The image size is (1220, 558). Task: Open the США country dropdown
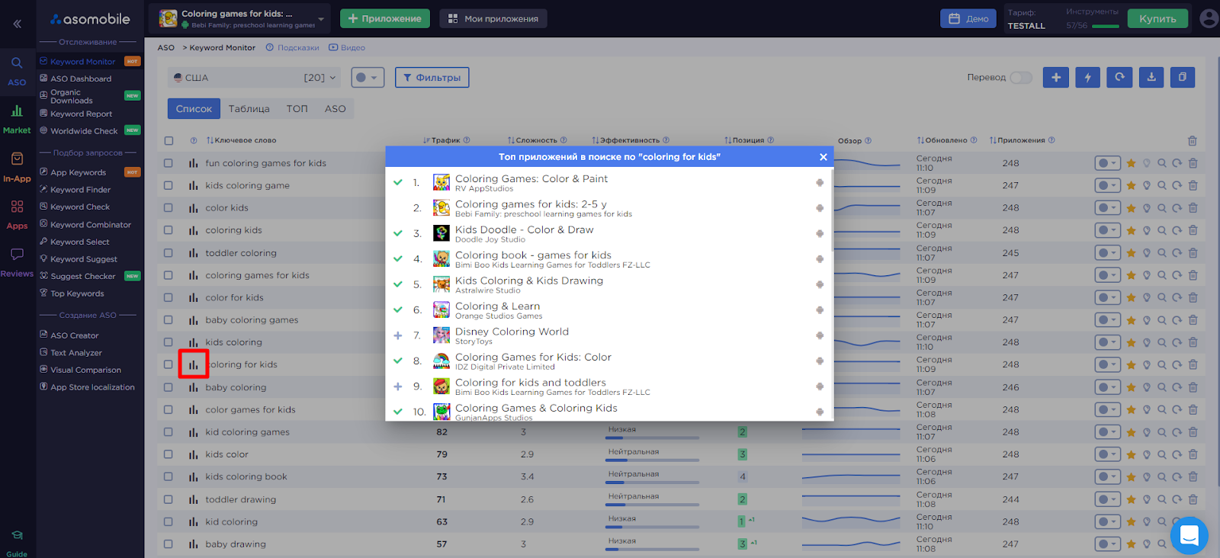(x=255, y=77)
